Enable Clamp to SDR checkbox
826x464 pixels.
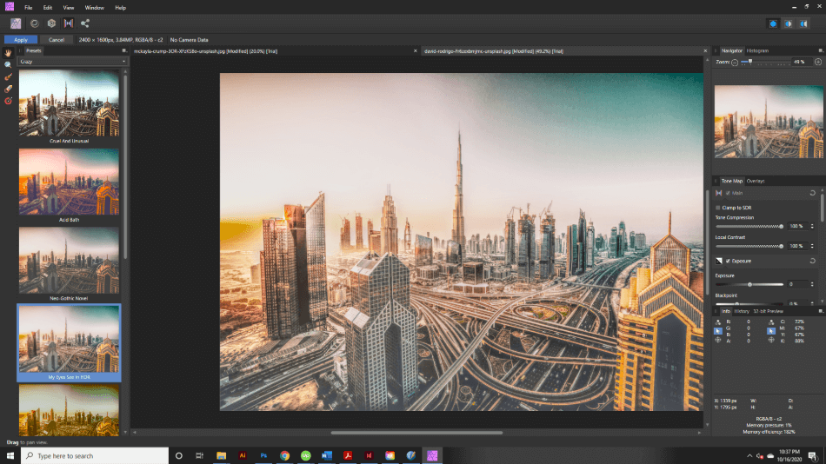coord(717,208)
